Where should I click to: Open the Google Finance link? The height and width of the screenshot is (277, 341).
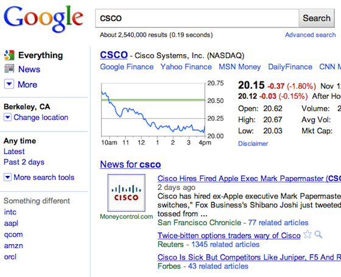[127, 67]
